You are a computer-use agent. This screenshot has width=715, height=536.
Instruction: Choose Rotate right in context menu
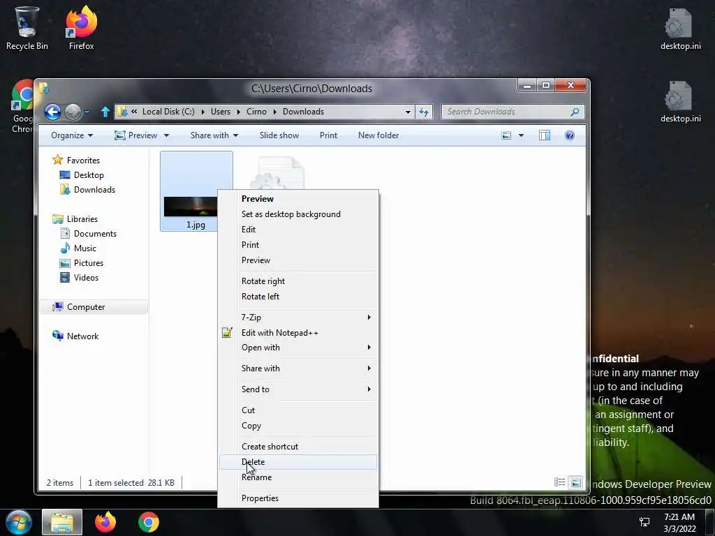coord(298,281)
